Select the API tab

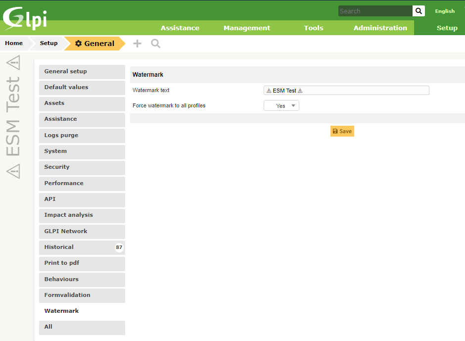point(82,200)
